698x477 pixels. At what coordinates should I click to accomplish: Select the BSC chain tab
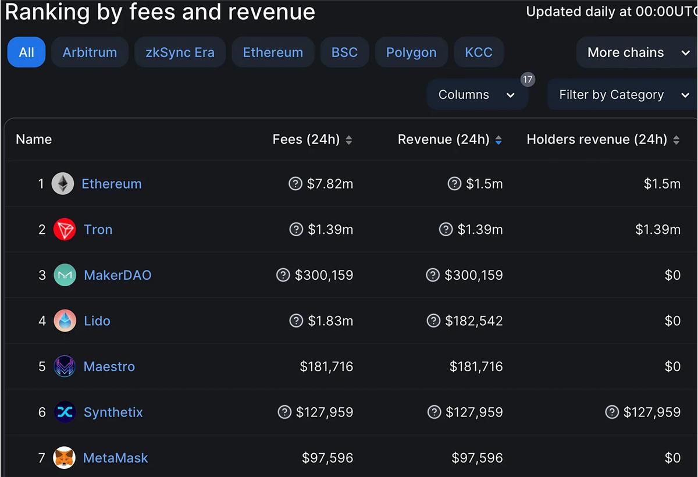pos(344,52)
